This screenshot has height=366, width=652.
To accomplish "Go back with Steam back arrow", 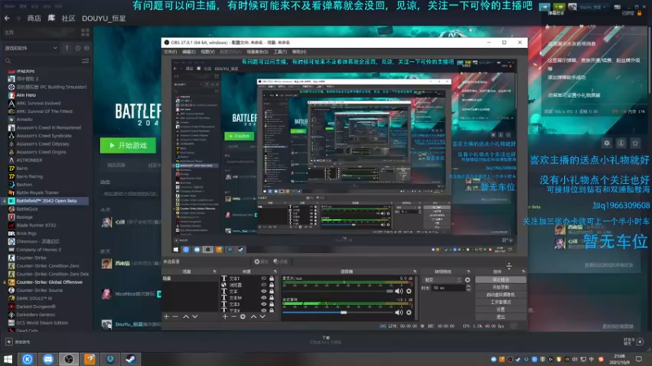I will tap(7, 18).
